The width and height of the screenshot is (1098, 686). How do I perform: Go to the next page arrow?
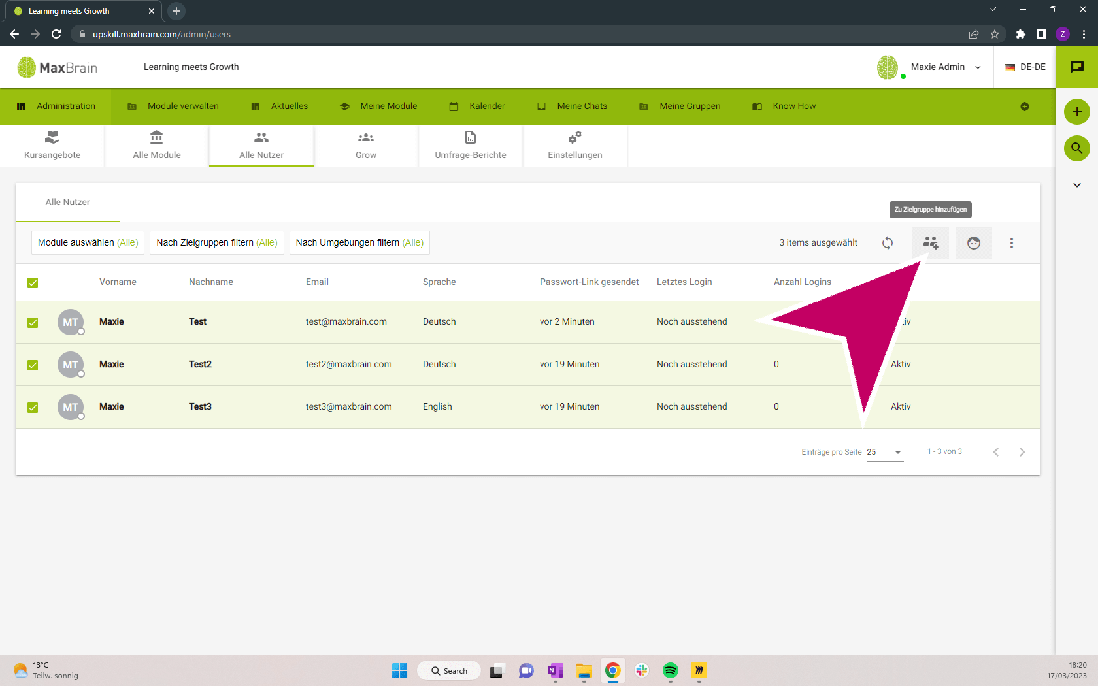[x=1022, y=452]
